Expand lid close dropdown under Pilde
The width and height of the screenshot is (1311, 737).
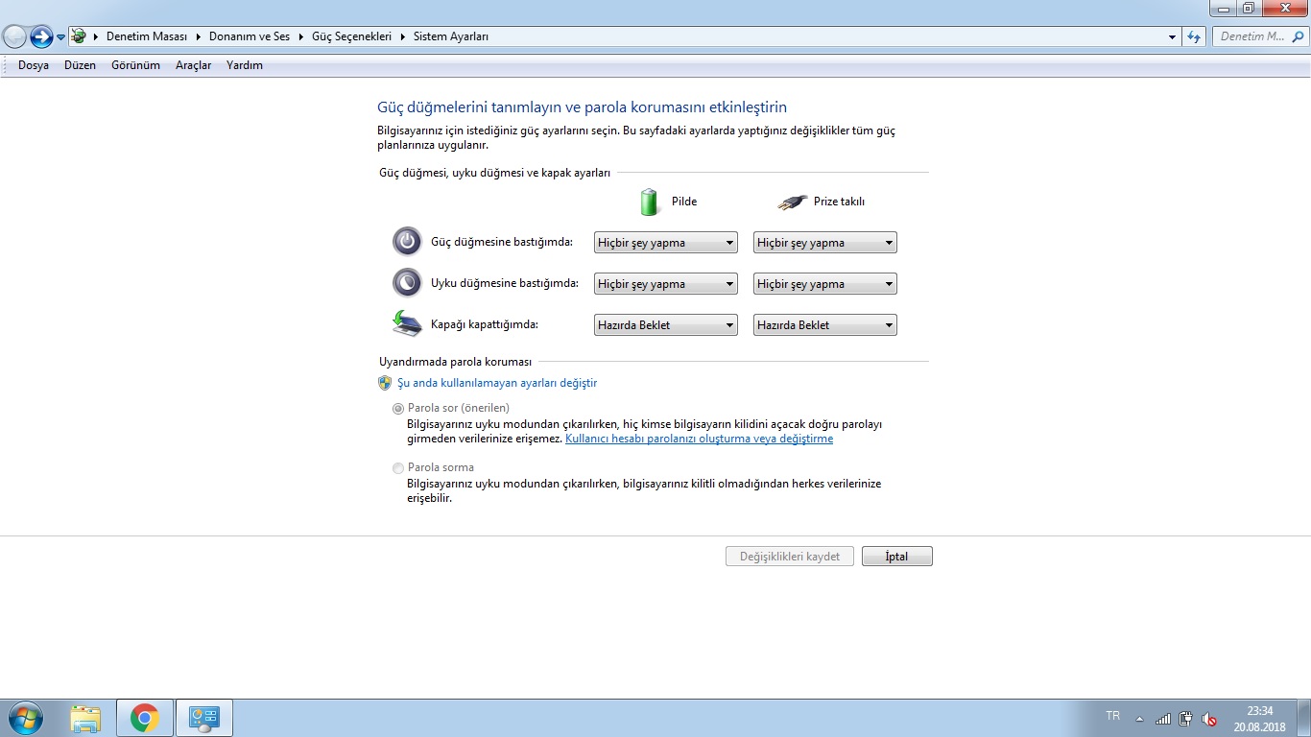tap(665, 325)
